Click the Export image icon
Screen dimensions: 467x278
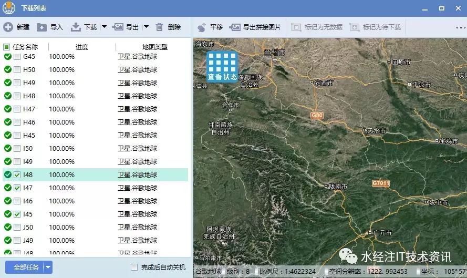(x=118, y=27)
